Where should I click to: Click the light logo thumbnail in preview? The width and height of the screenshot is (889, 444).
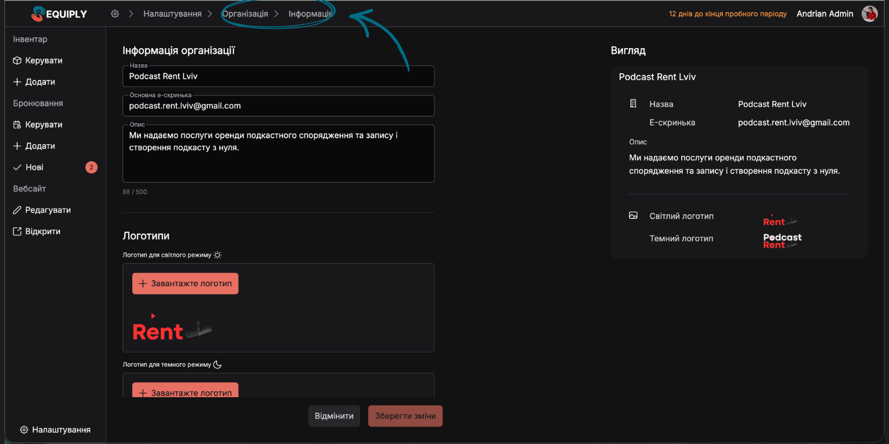click(780, 221)
